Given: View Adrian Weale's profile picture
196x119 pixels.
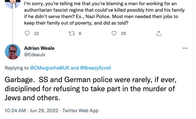Looking at the screenshot, I should (13, 52).
